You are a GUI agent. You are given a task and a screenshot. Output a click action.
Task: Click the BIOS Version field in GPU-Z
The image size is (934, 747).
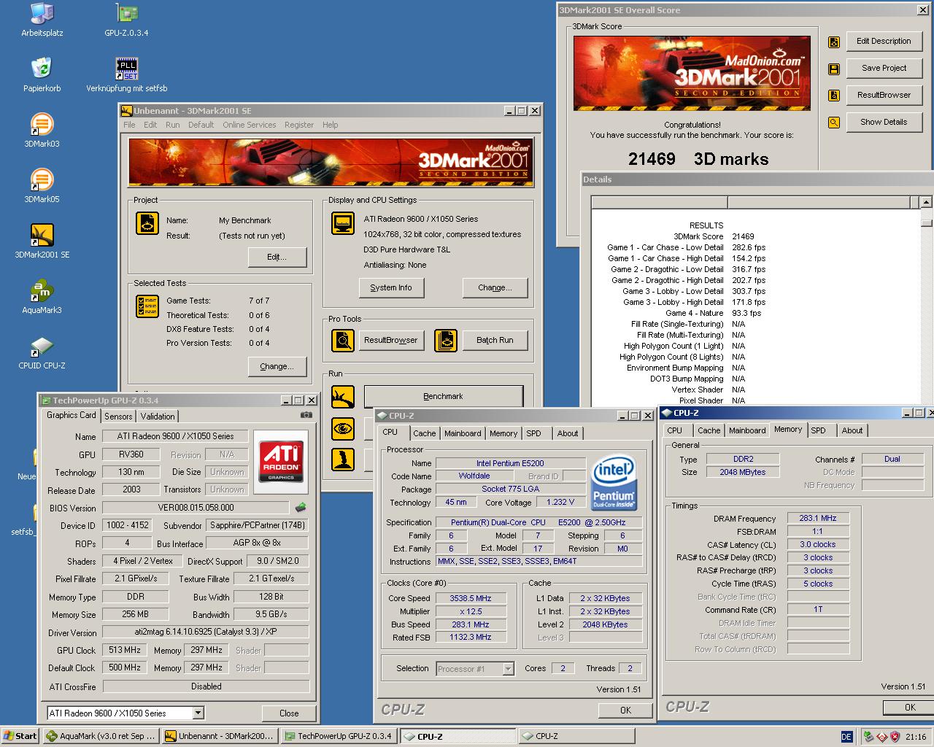coord(196,508)
